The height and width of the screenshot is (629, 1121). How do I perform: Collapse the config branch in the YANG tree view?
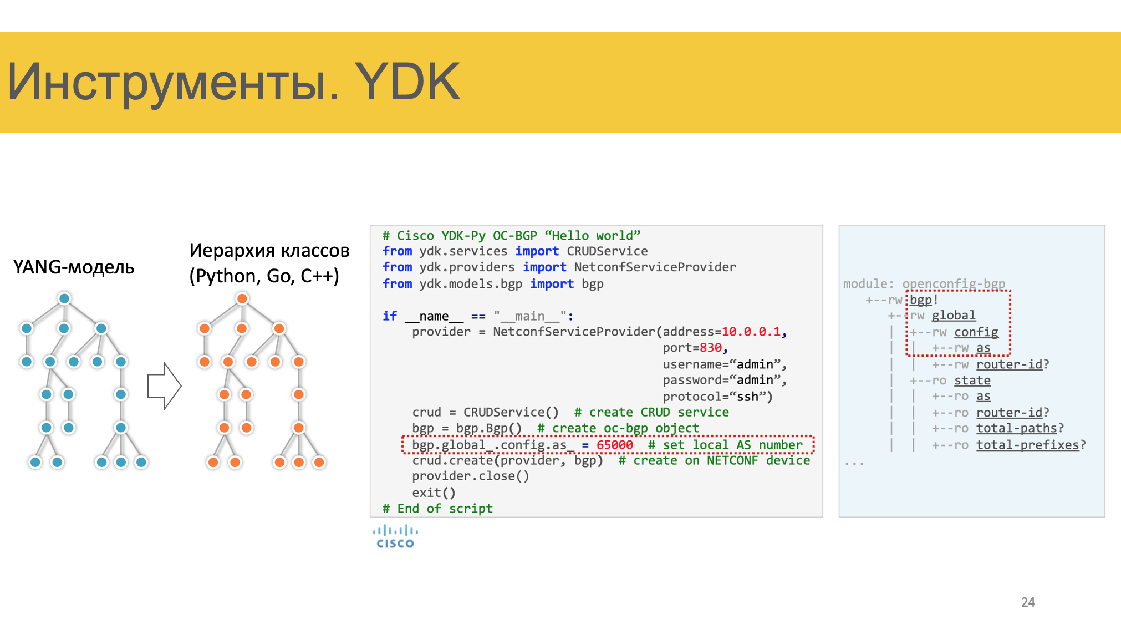click(x=976, y=332)
